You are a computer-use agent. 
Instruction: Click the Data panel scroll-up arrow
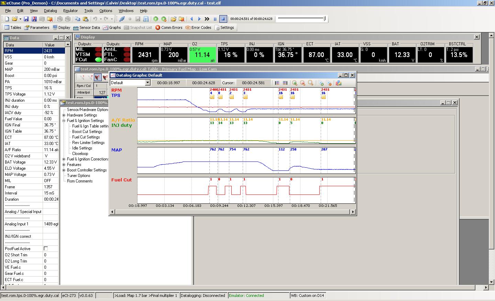(x=68, y=45)
